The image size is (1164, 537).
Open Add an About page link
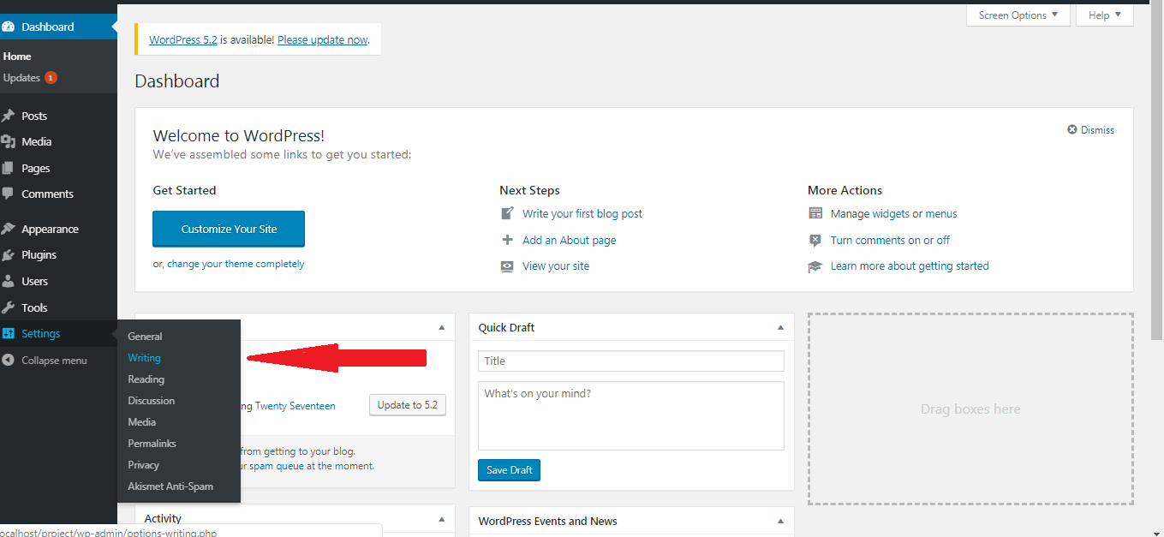569,240
